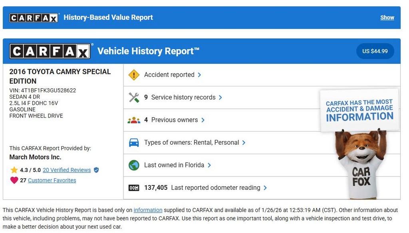Click the service history wrench icon
The width and height of the screenshot is (409, 233).
134,98
